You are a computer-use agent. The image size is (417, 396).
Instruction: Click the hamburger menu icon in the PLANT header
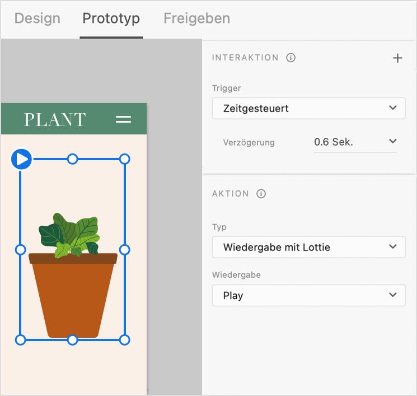pyautogui.click(x=123, y=119)
